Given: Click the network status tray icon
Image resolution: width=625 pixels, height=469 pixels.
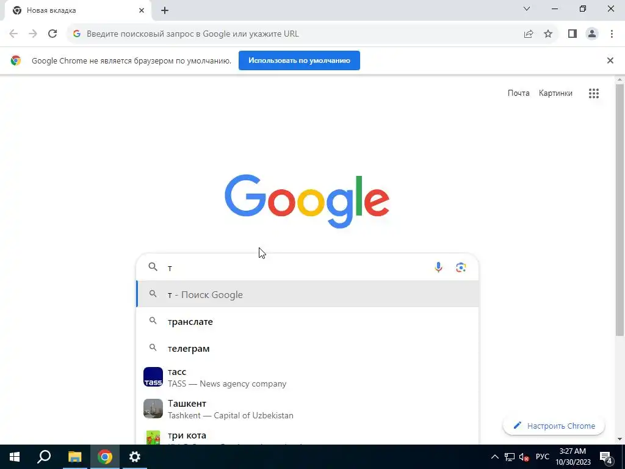Looking at the screenshot, I should [510, 457].
